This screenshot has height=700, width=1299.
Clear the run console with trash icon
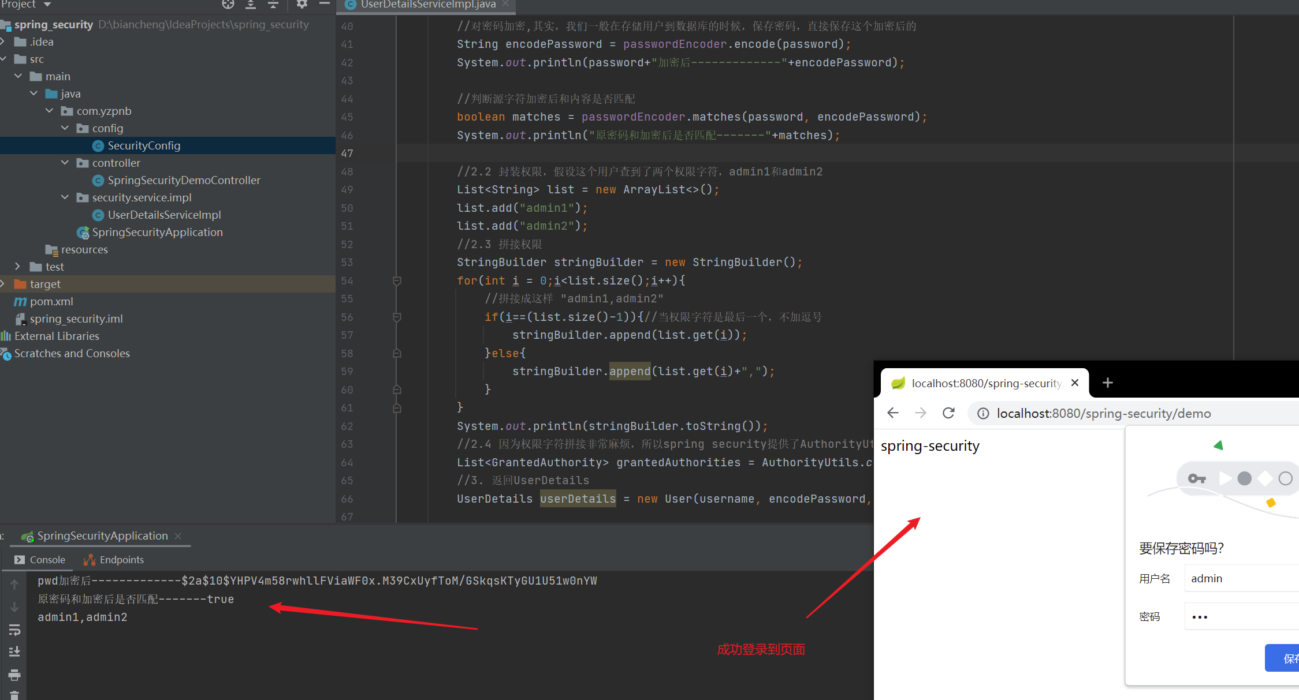[x=14, y=695]
